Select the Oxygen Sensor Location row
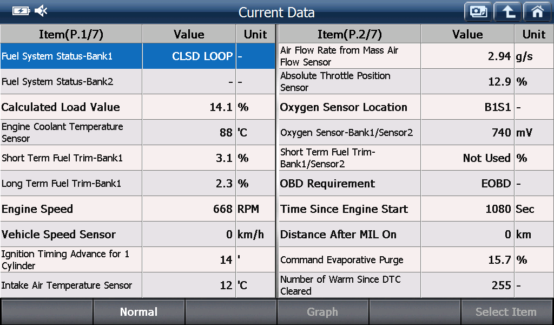Image resolution: width=554 pixels, height=325 pixels. (416, 107)
